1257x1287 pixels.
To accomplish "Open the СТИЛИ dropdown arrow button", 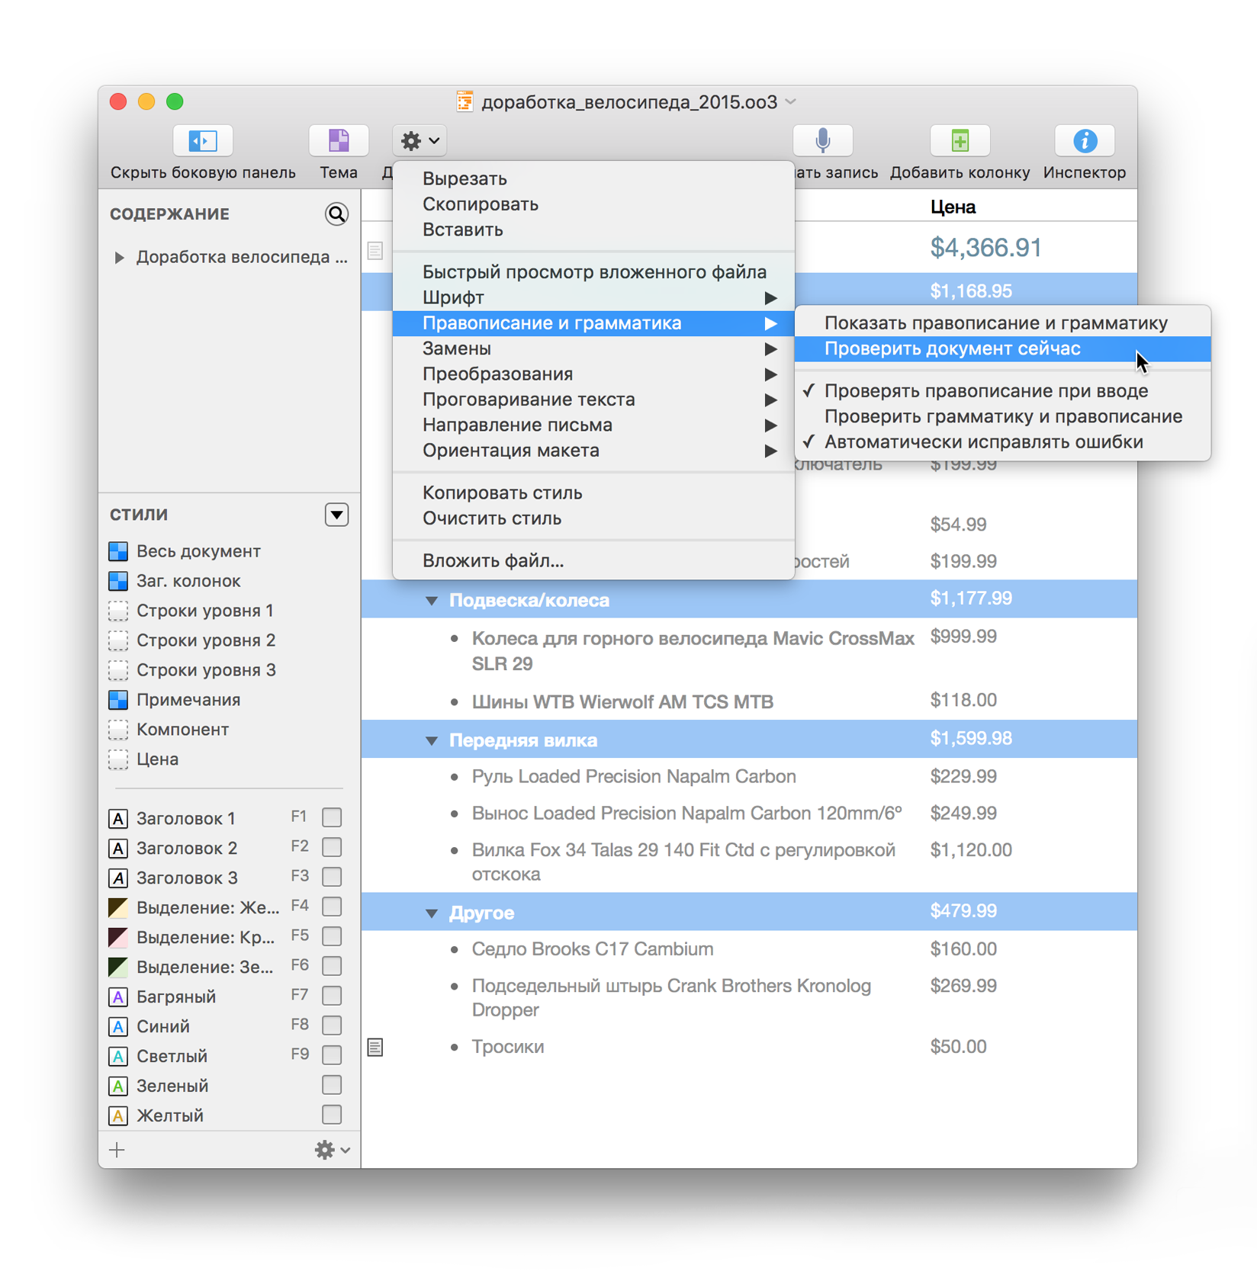I will point(336,515).
